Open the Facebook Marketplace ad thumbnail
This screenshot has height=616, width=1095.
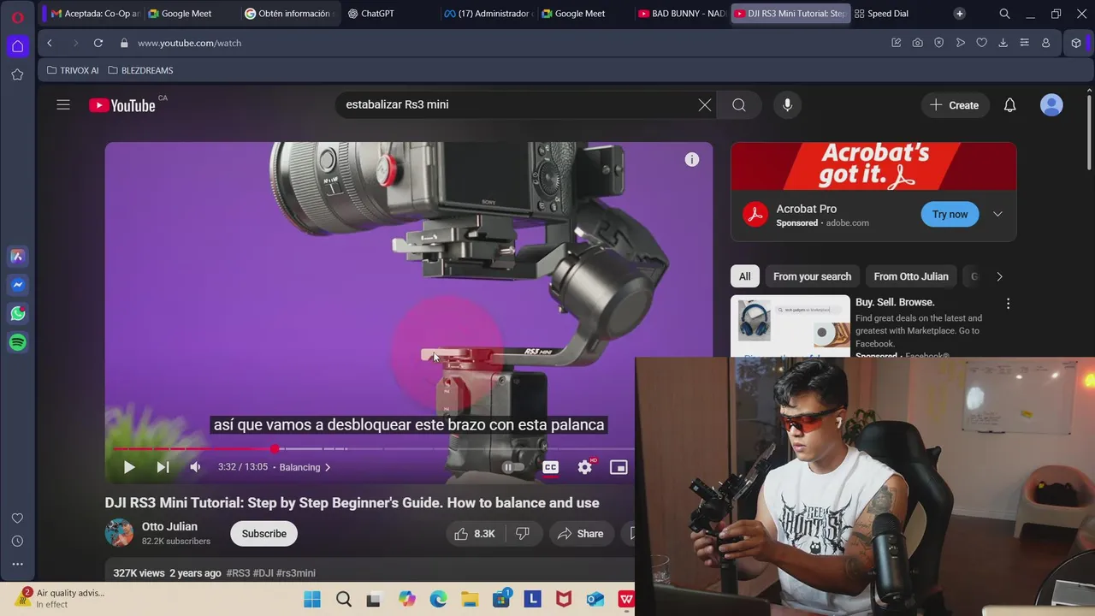pos(790,326)
